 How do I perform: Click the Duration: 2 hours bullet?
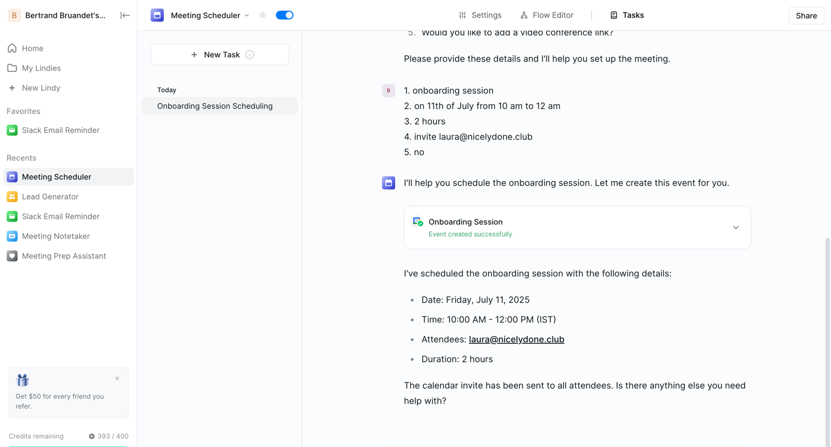pyautogui.click(x=457, y=359)
